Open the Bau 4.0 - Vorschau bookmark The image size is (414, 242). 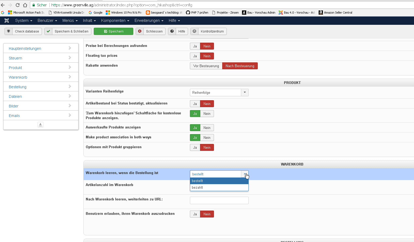point(297,13)
